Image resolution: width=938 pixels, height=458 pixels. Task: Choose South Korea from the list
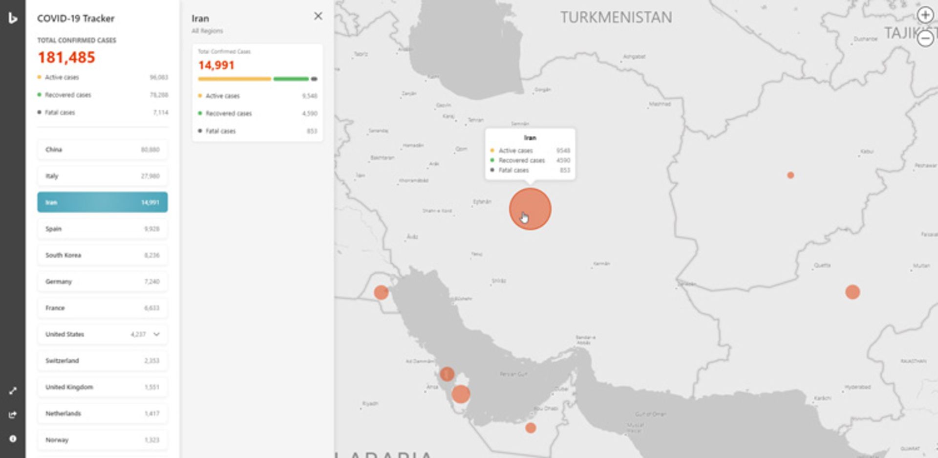[102, 255]
